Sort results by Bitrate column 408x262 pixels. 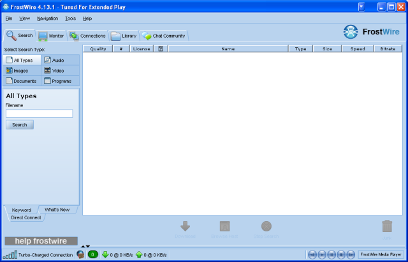[388, 48]
